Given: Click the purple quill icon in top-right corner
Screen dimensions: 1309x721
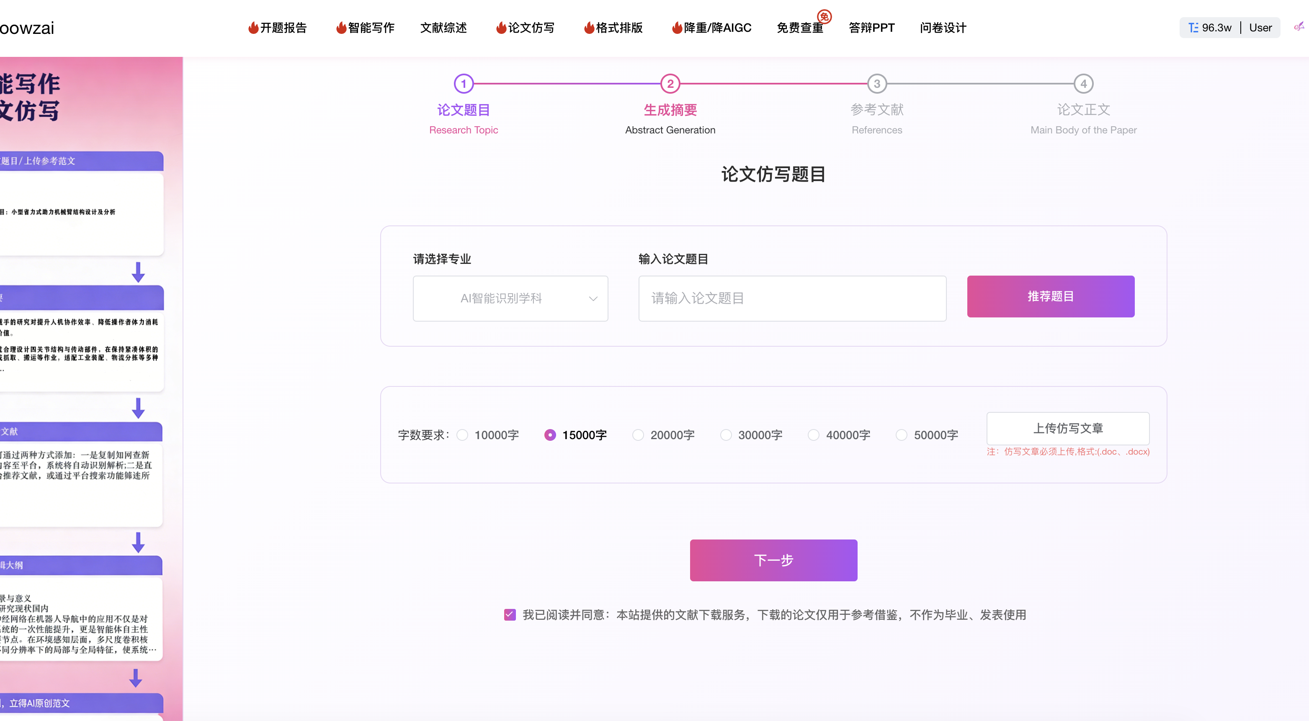Looking at the screenshot, I should 1299,28.
